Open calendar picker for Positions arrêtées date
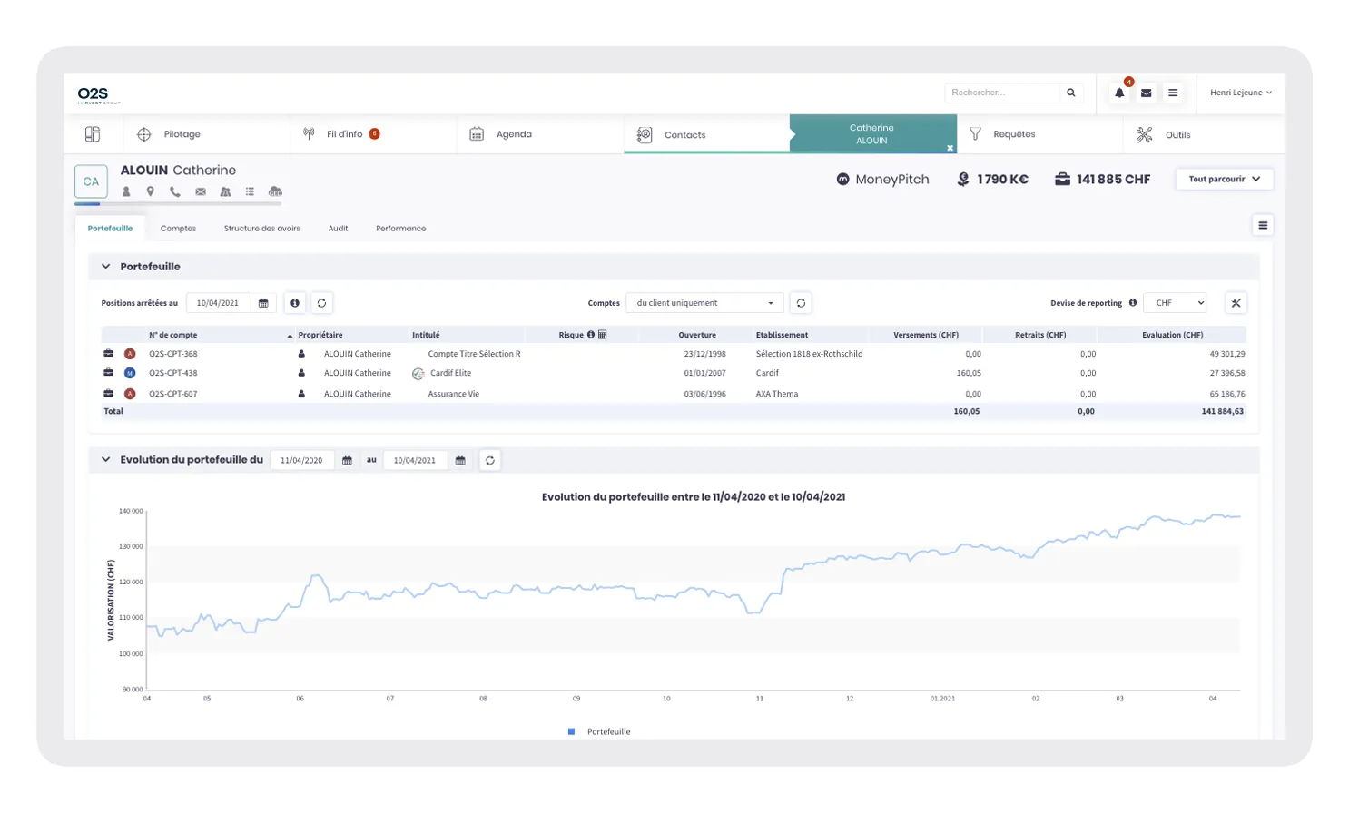The width and height of the screenshot is (1349, 813). tap(263, 303)
